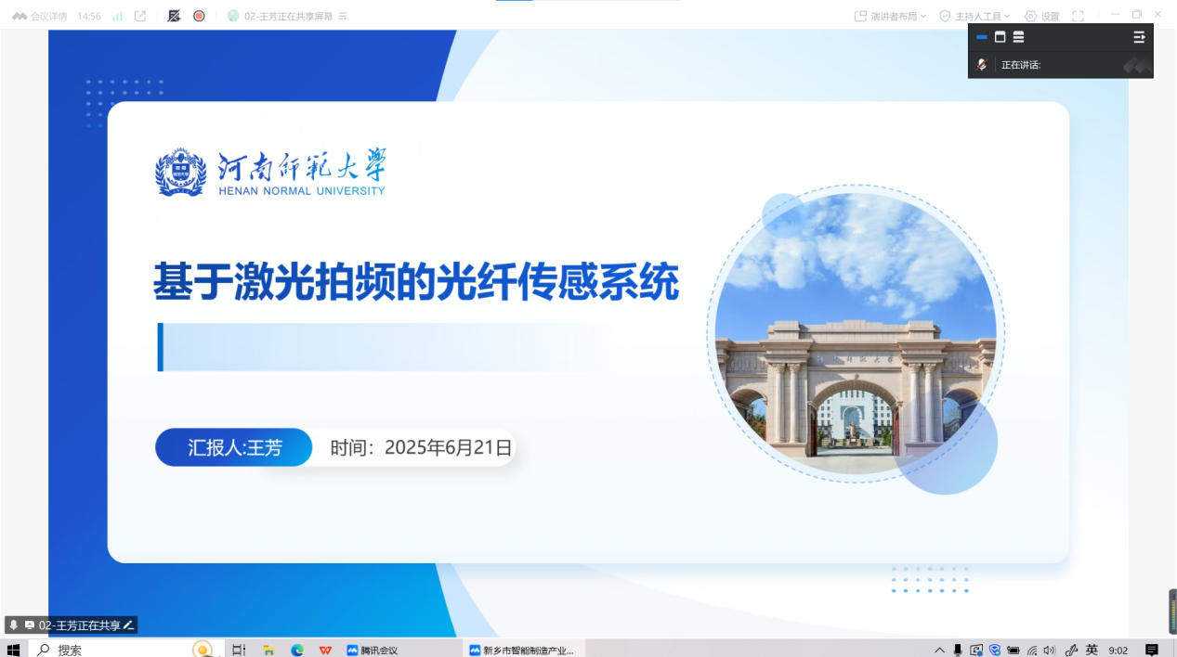The width and height of the screenshot is (1177, 657).
Task: Click the pop-out share window icon
Action: (x=140, y=16)
